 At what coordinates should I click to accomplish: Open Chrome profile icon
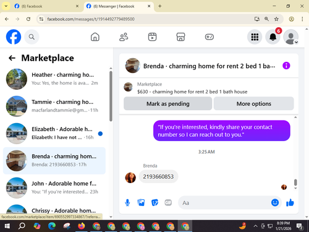[x=291, y=19]
